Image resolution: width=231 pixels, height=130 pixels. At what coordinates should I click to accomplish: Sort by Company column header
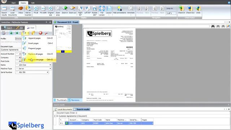click(87, 120)
